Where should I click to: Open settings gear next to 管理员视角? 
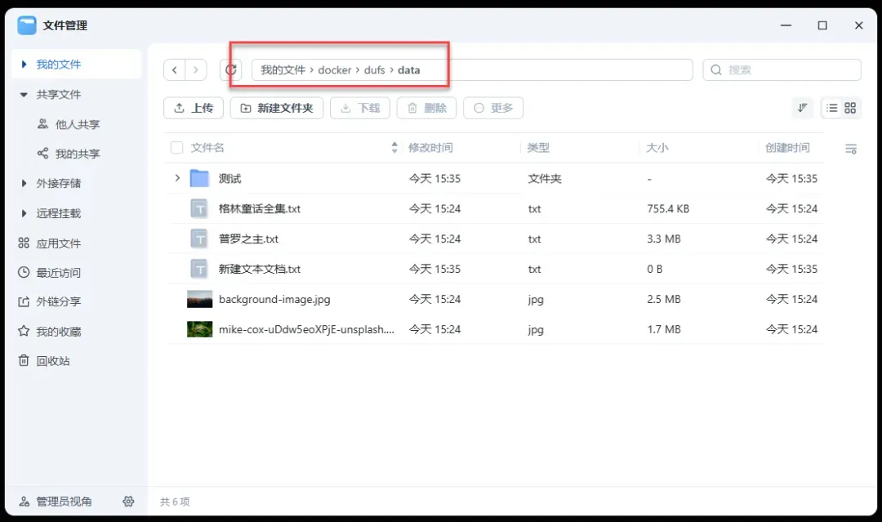(x=128, y=501)
